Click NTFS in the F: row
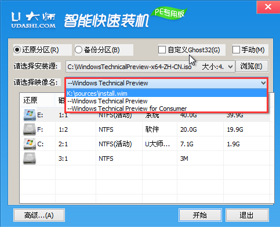280x227 pixels. tap(106, 129)
